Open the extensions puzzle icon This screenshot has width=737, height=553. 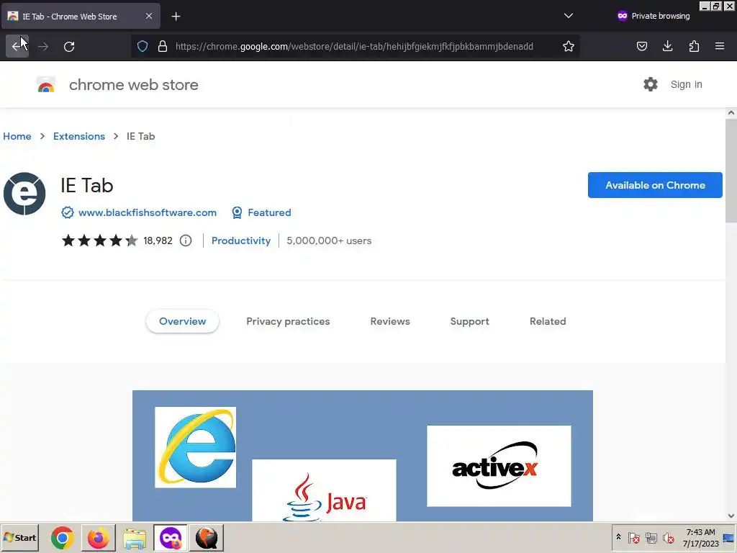[x=694, y=46]
